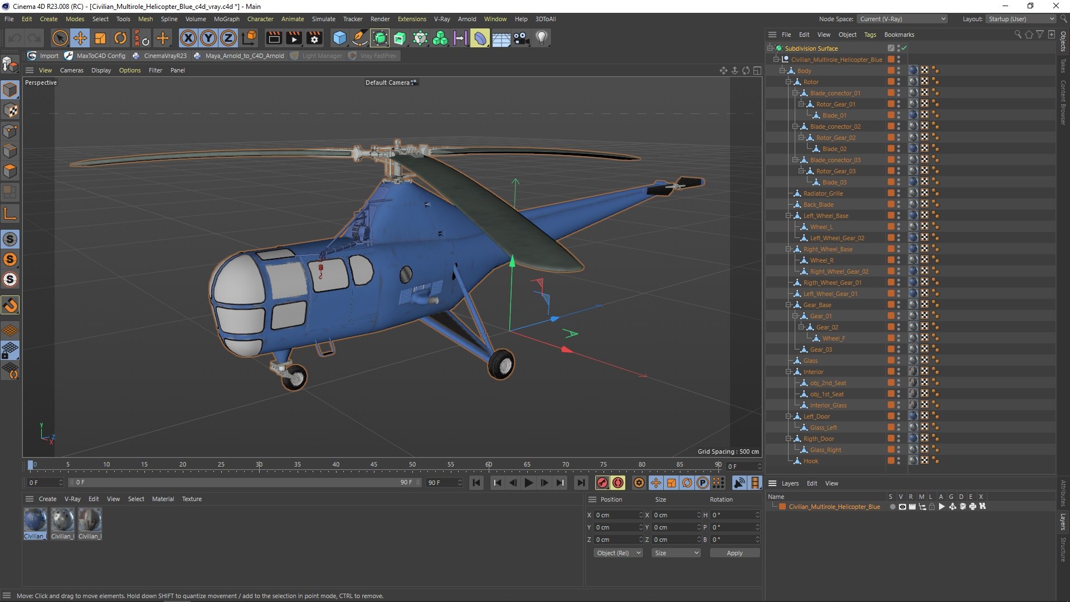This screenshot has height=602, width=1070.
Task: Open the Edit Render Settings icon
Action: pos(314,38)
